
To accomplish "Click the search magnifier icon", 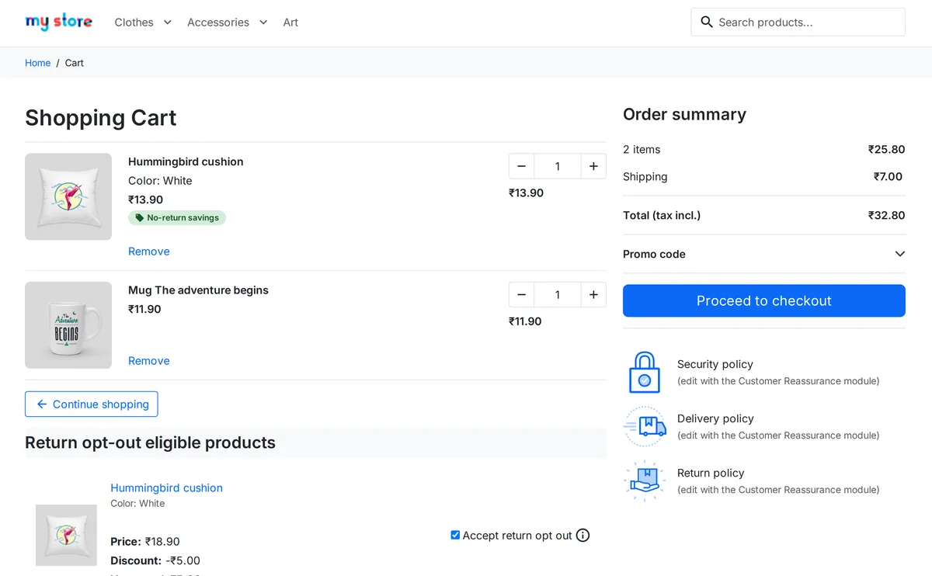I will click(707, 22).
